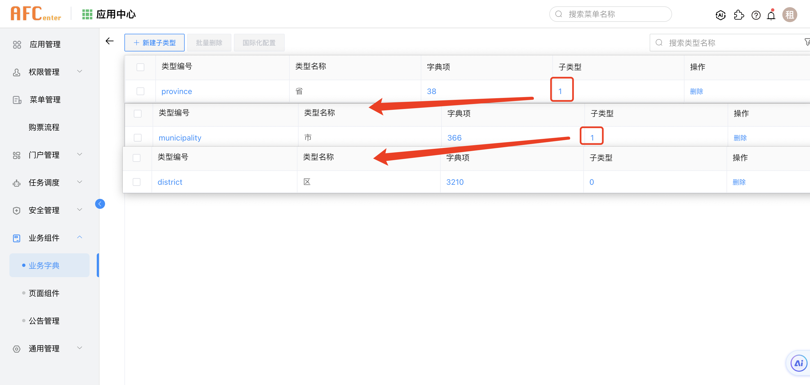
Task: Check the province row checkbox
Action: (x=140, y=91)
